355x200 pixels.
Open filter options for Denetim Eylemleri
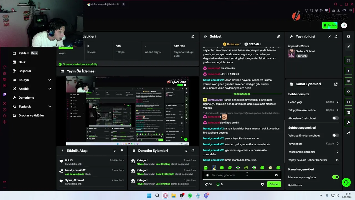point(186,151)
